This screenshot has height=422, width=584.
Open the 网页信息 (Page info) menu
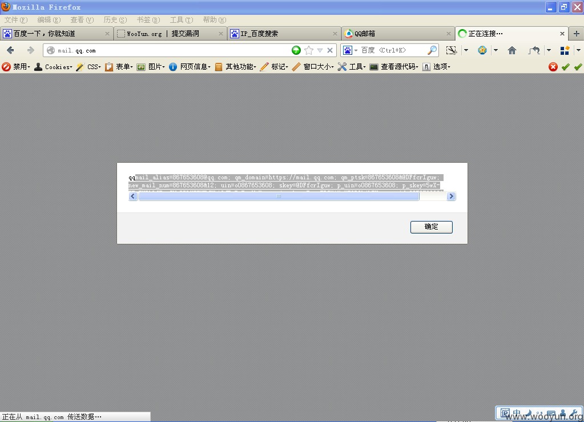click(190, 67)
